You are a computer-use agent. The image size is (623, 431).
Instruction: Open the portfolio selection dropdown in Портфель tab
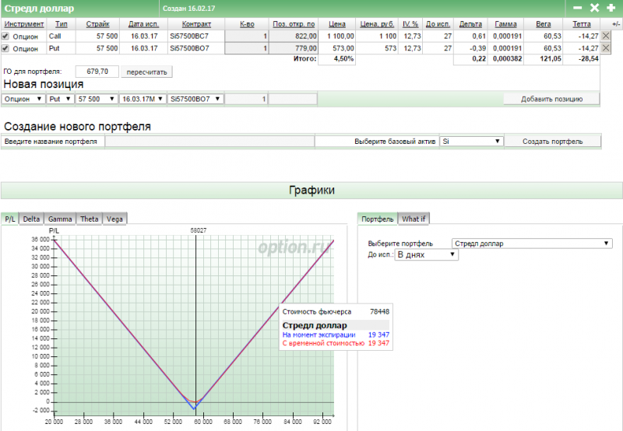click(532, 244)
